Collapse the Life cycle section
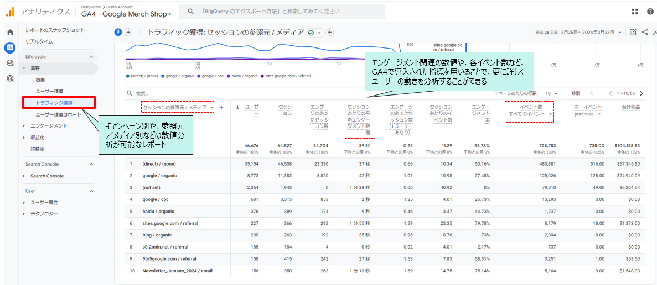Viewport: 657px width, 285px height. (91, 57)
